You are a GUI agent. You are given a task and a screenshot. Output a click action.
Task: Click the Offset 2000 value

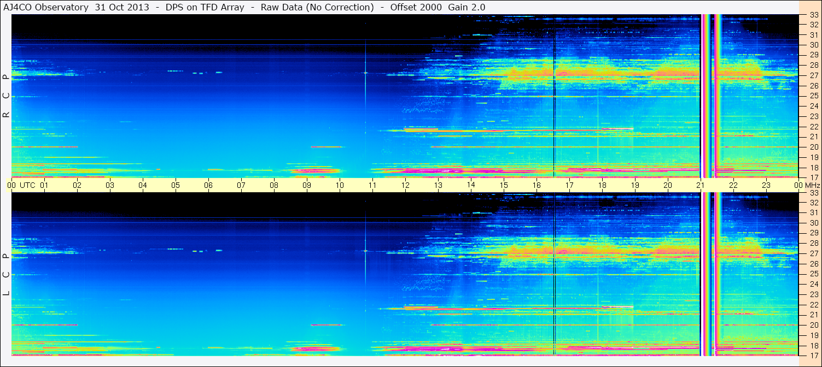click(416, 8)
